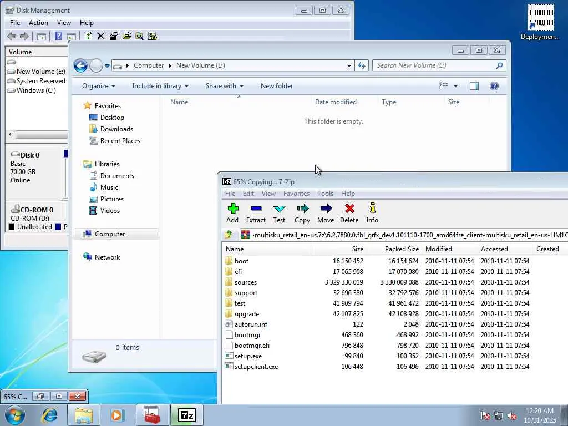568x426 pixels.
Task: Open the Action menu in Disk Management
Action: (38, 22)
